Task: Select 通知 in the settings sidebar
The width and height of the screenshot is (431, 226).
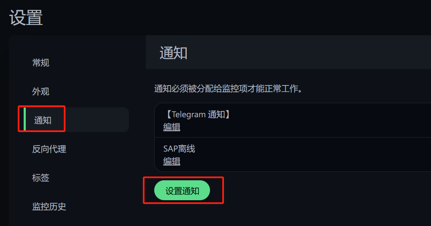Action: (43, 120)
